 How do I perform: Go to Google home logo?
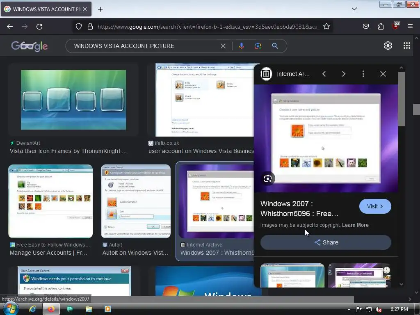tap(30, 46)
